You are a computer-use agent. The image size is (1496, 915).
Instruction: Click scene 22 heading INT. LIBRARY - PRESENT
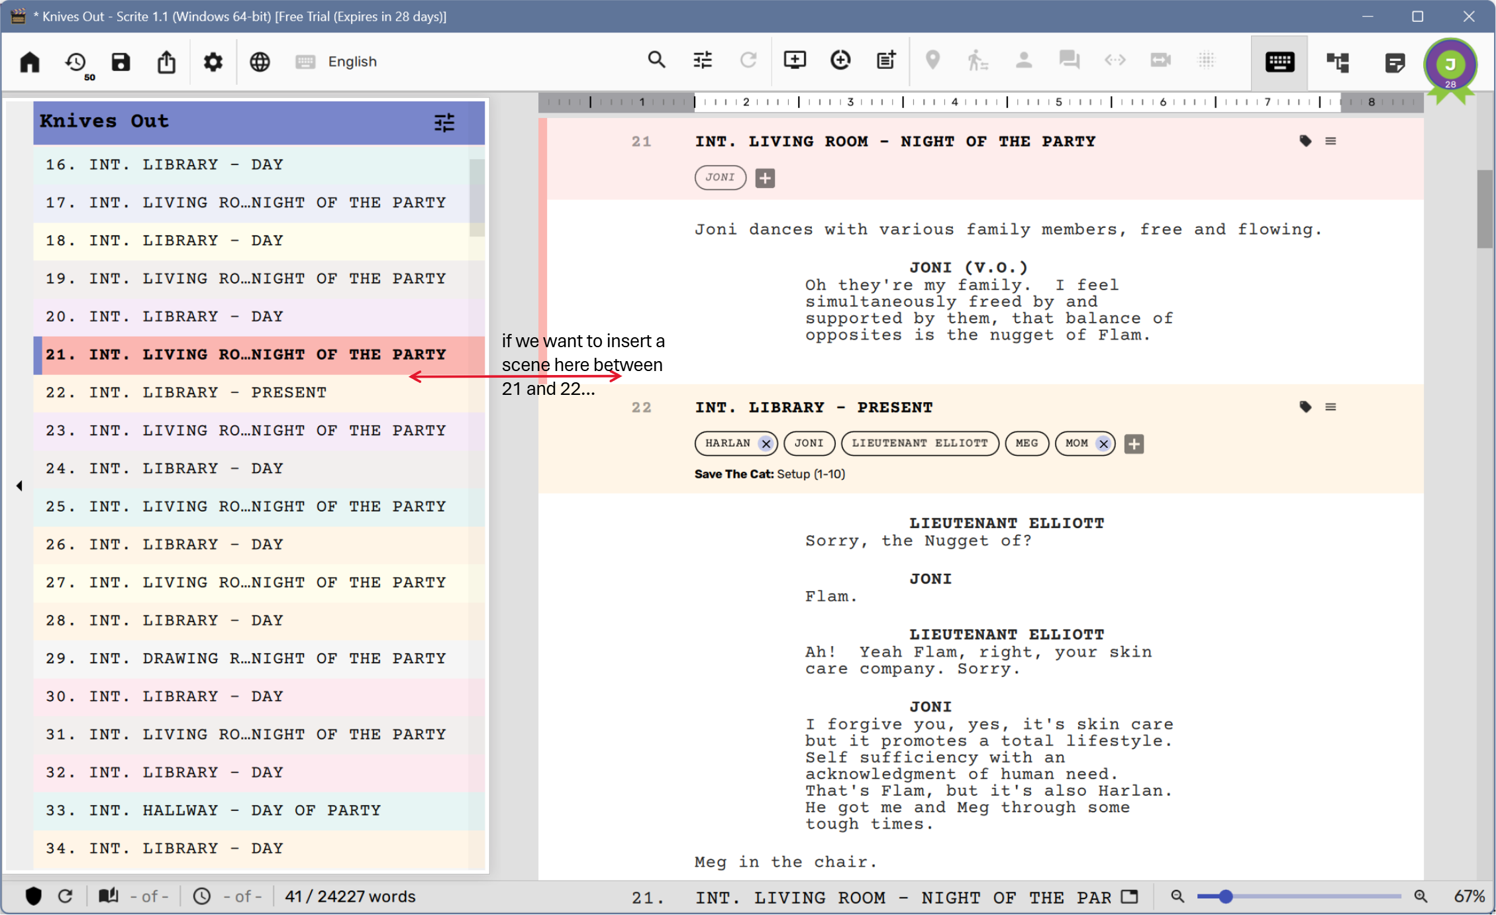pyautogui.click(x=814, y=407)
